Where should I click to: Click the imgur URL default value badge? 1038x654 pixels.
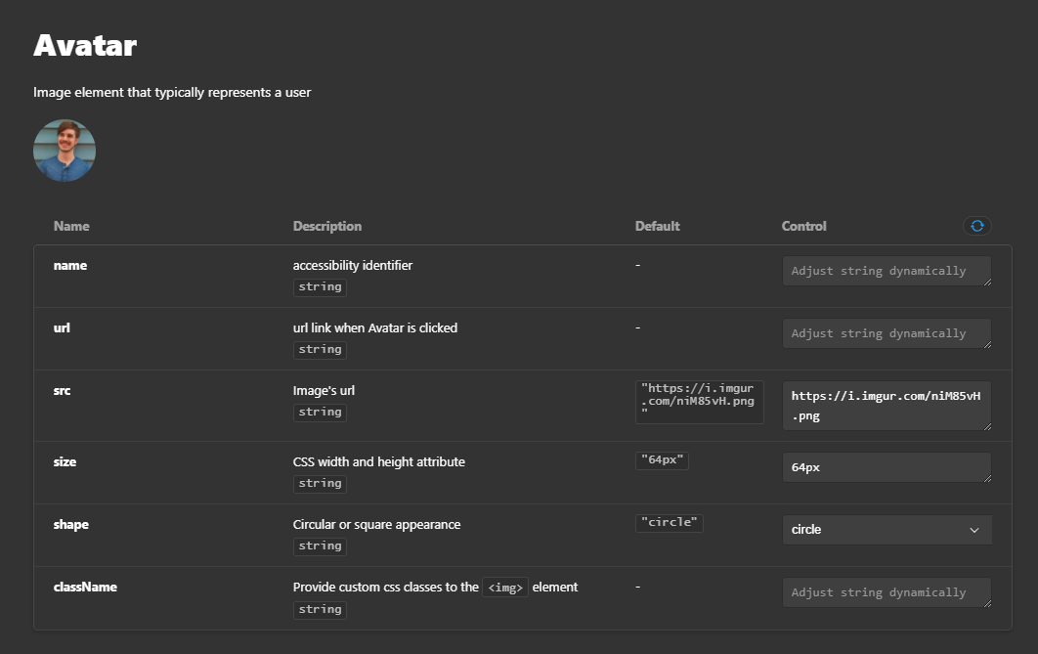pyautogui.click(x=699, y=401)
